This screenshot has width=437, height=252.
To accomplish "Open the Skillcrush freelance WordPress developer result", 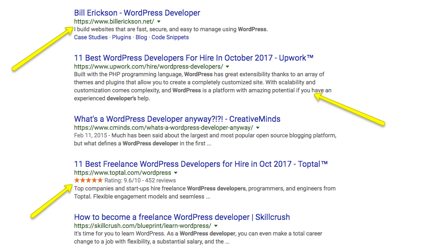I will [x=182, y=217].
